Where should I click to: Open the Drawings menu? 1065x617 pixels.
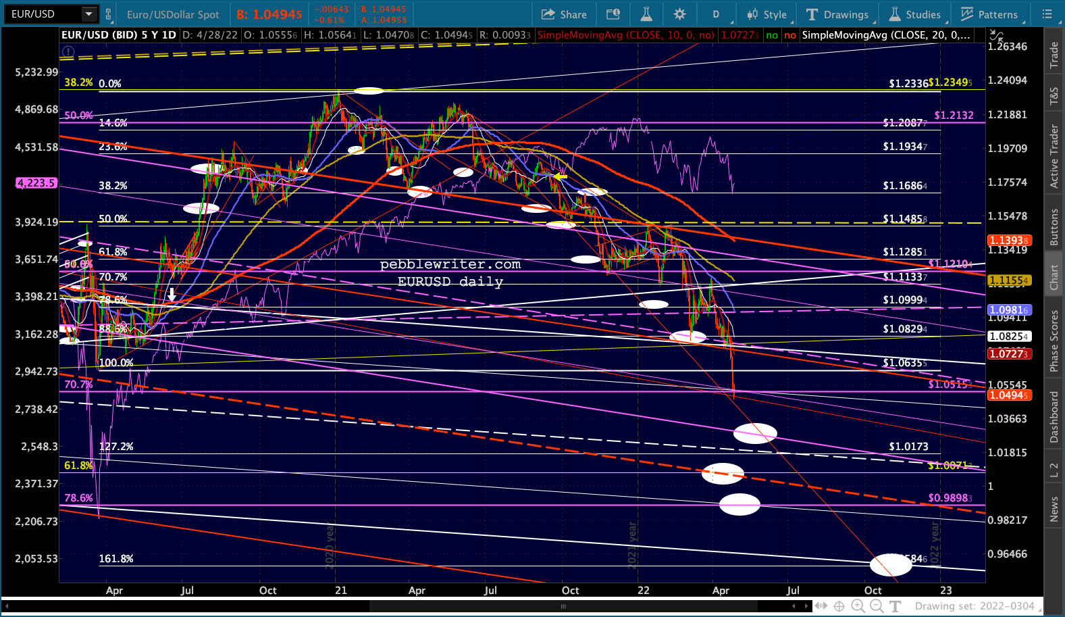point(837,14)
